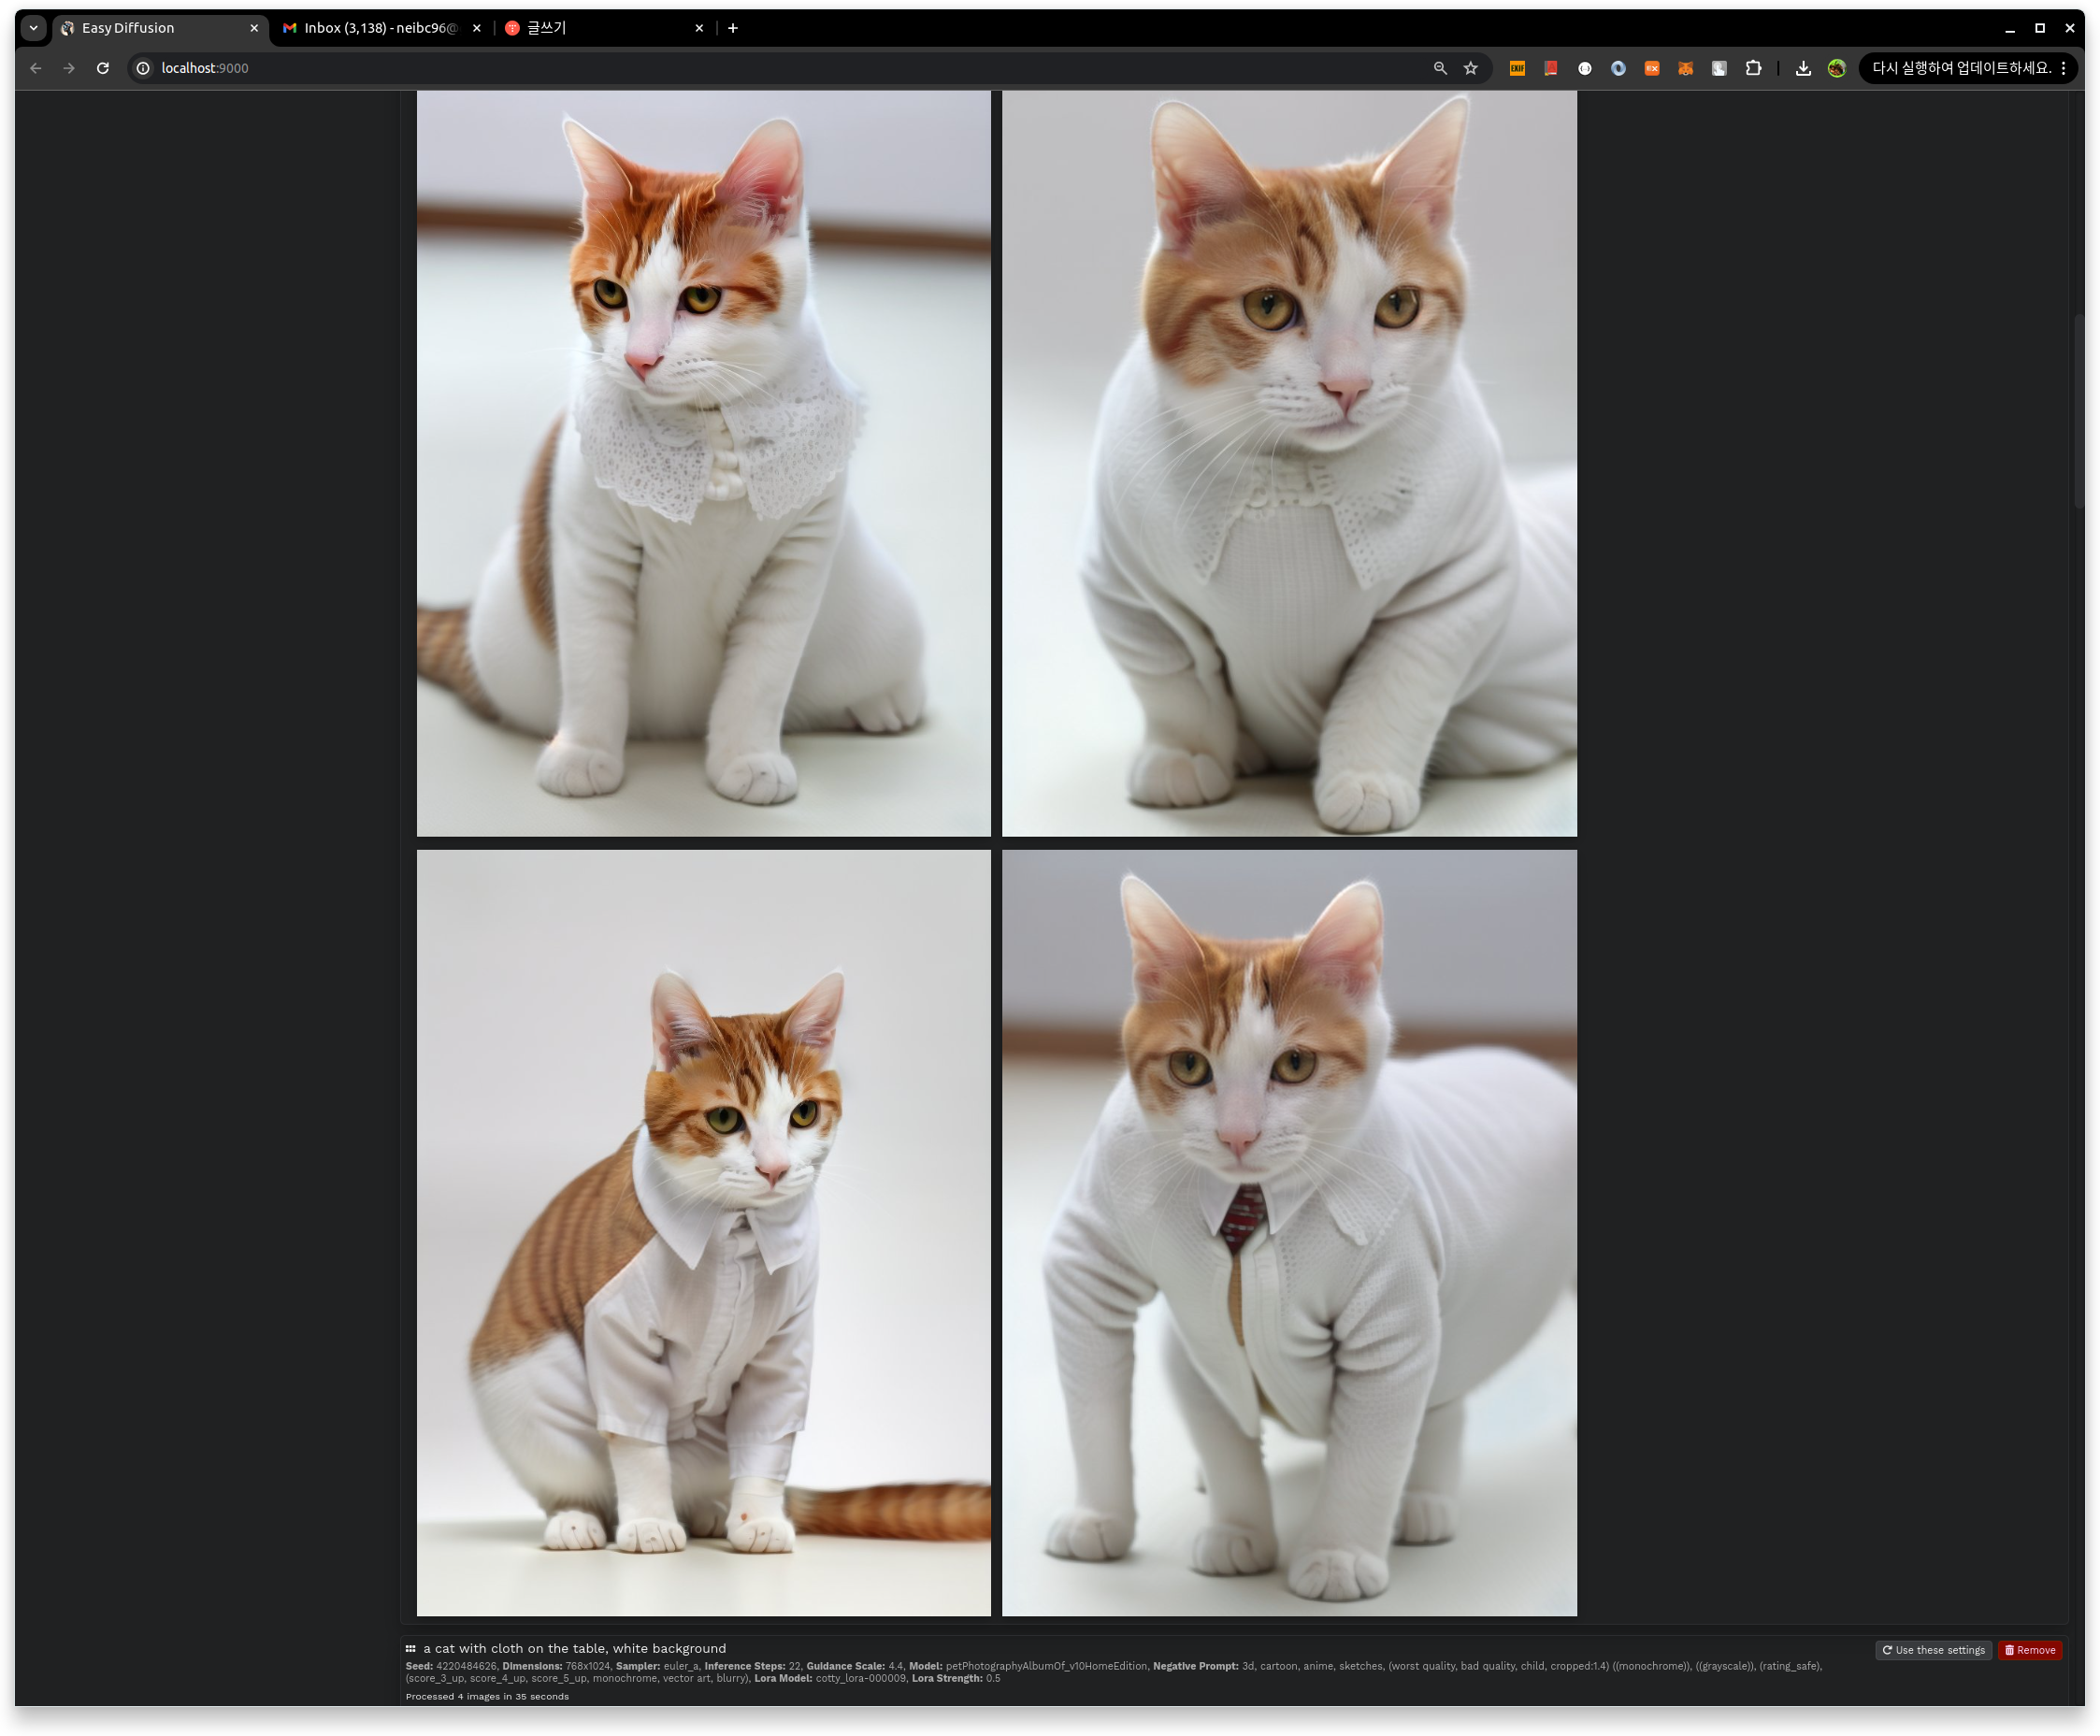Click the zoom magnifier in the address bar
The width and height of the screenshot is (2100, 1736).
click(x=1440, y=68)
